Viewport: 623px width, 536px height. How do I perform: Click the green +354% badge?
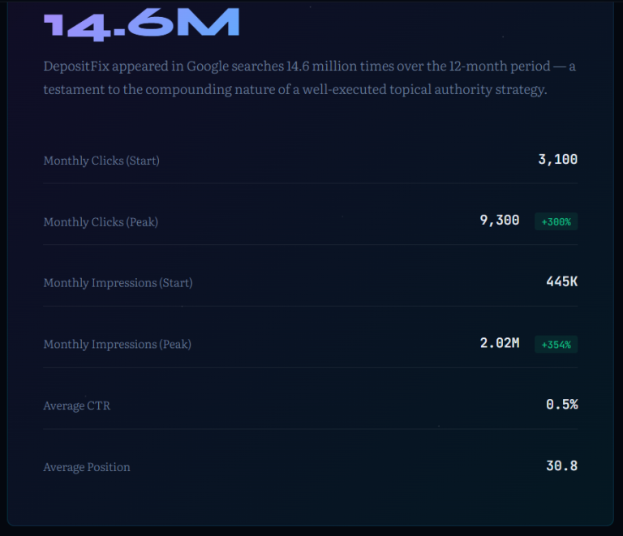point(556,345)
